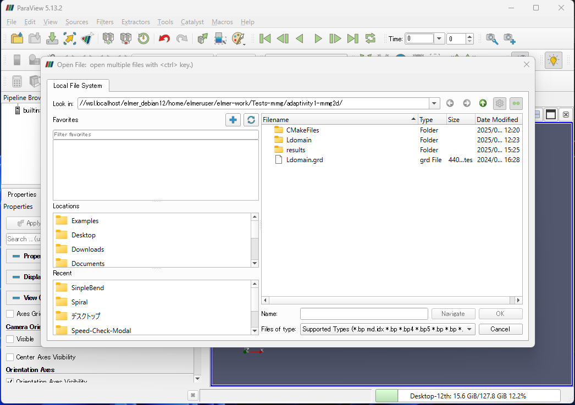
Task: Select builtin: in Pipeline Browser
Action: pyautogui.click(x=27, y=110)
